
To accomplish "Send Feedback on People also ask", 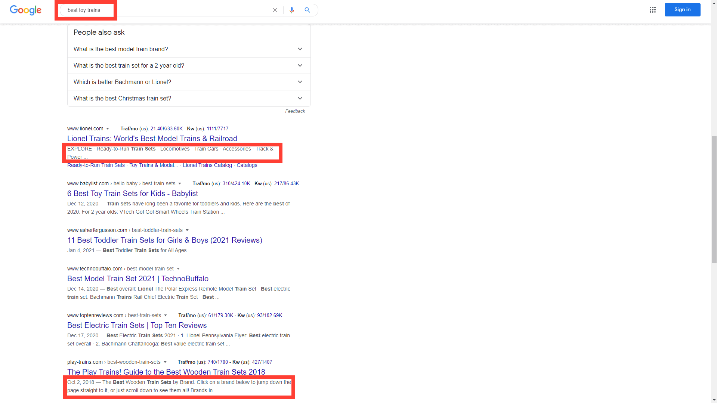I will coord(295,111).
